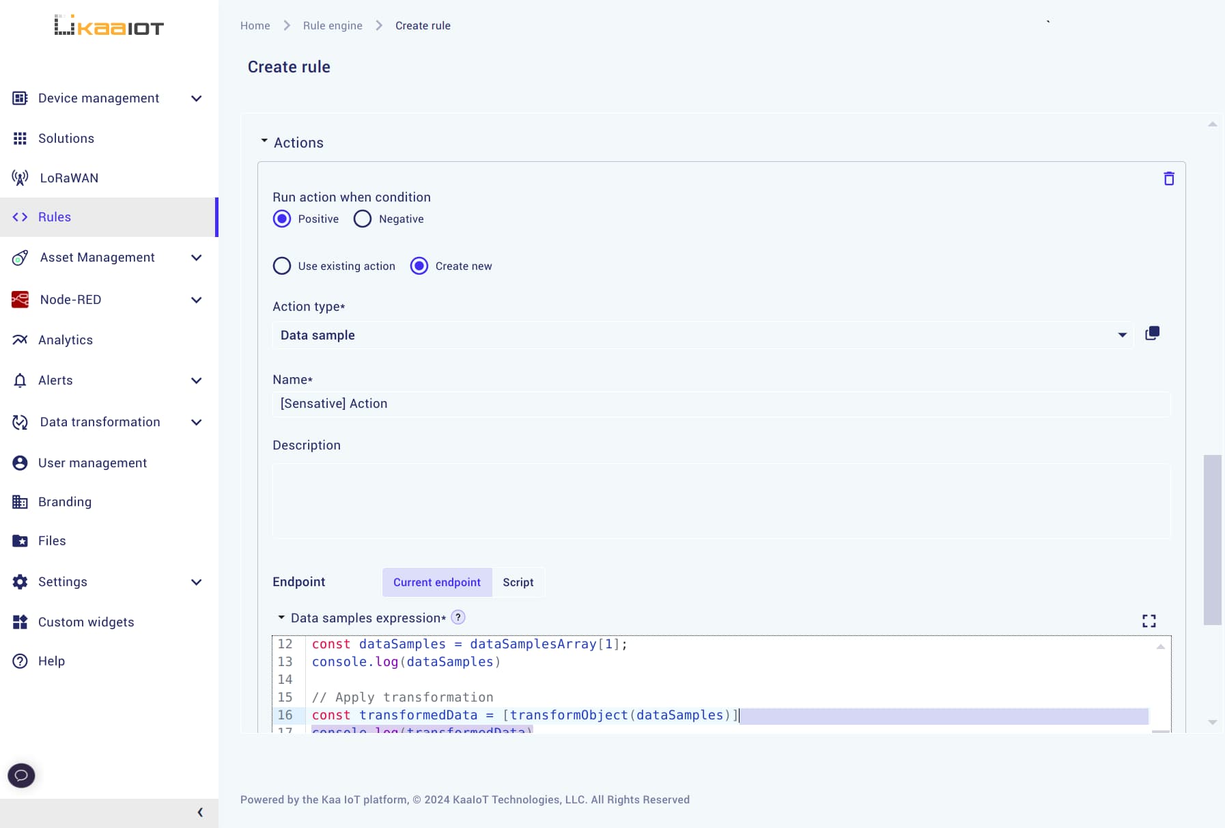Screen dimensions: 1225x828
Task: Click the copy icon beside Action type
Action: pyautogui.click(x=1152, y=333)
